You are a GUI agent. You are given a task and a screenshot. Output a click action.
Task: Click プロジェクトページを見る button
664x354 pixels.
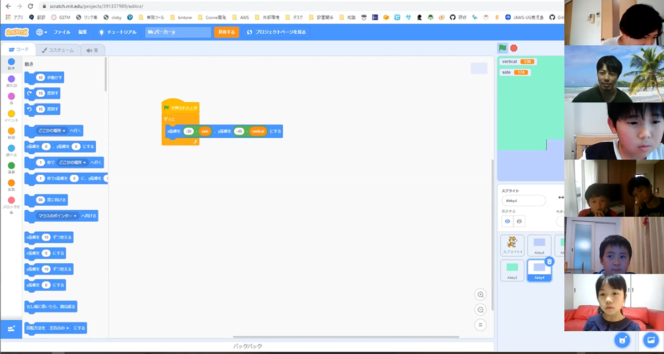(276, 32)
